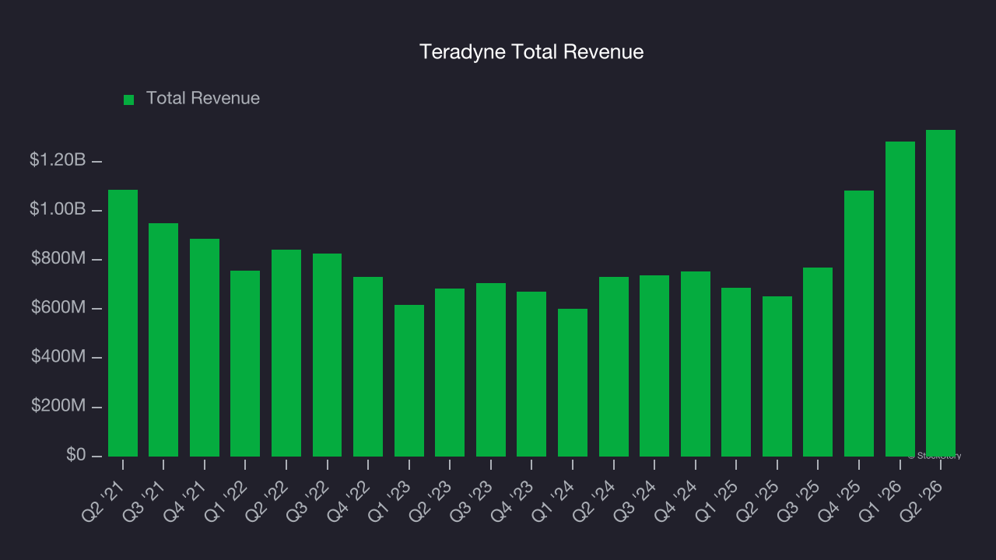Click the Q2 '25 revenue bar
996x560 pixels.
tap(777, 376)
